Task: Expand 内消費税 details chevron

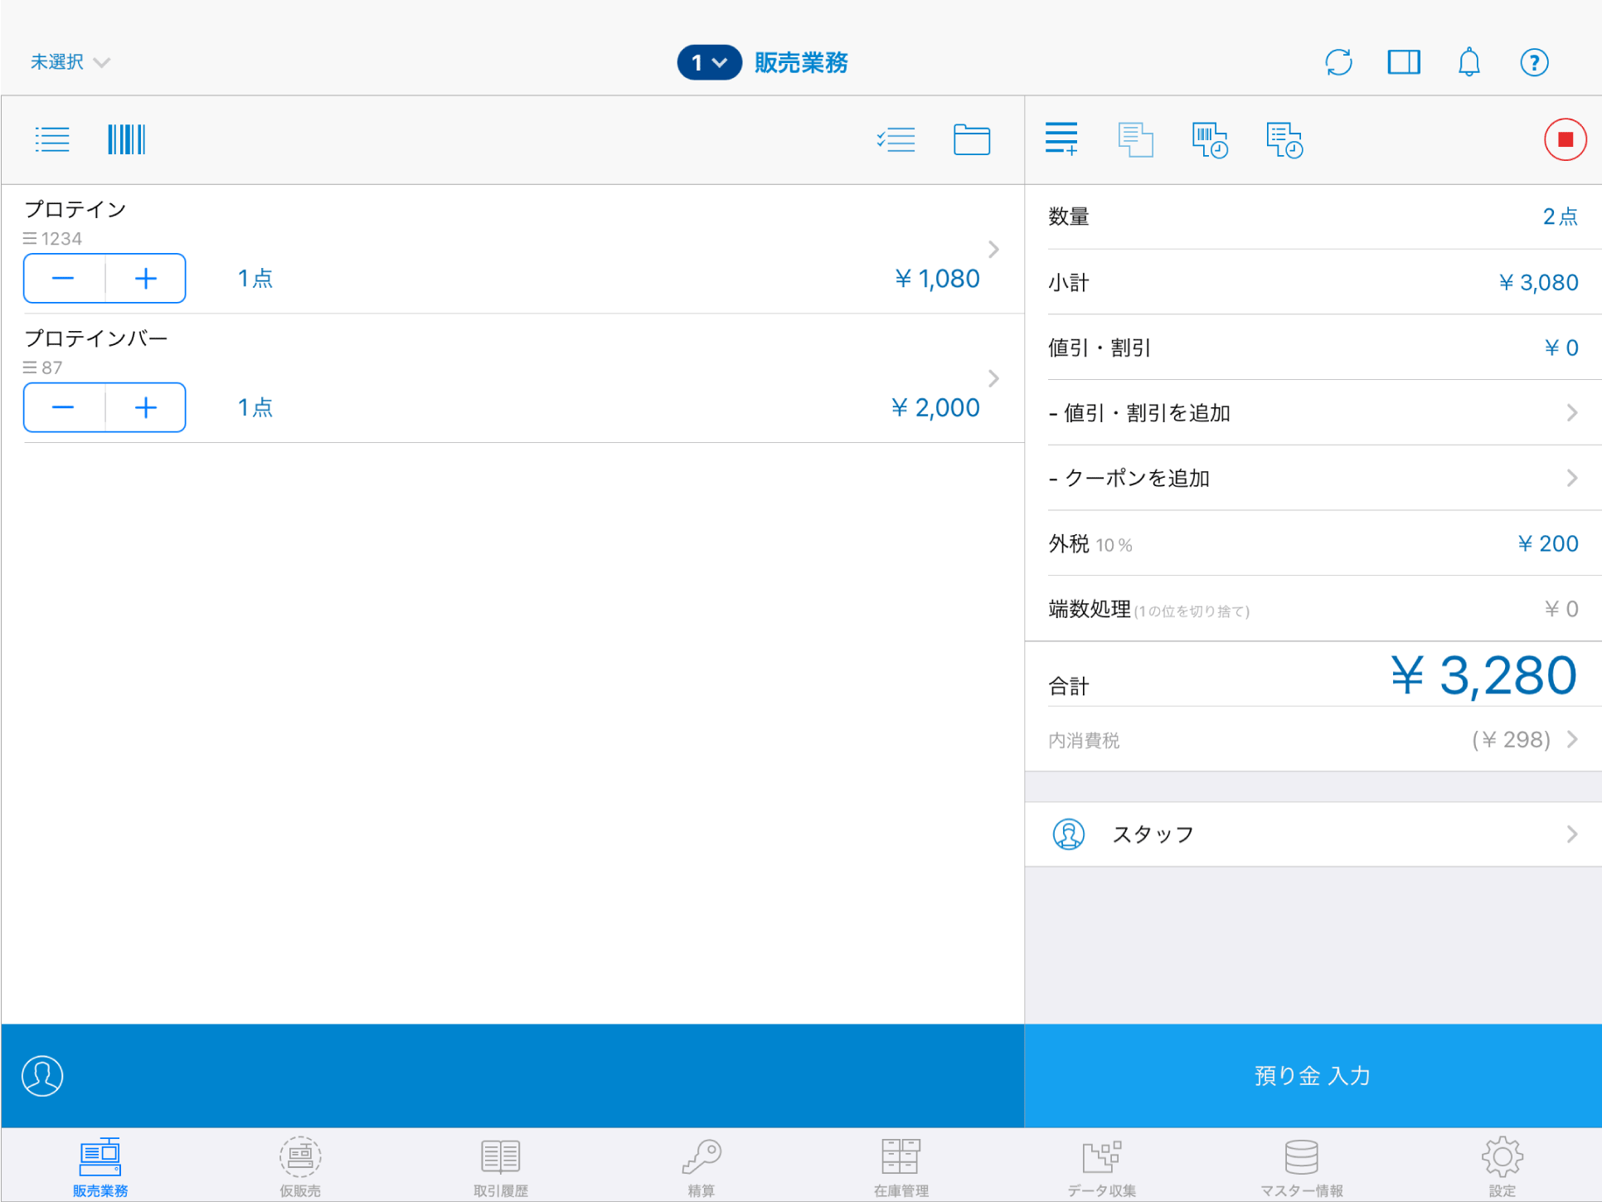Action: click(x=1571, y=739)
